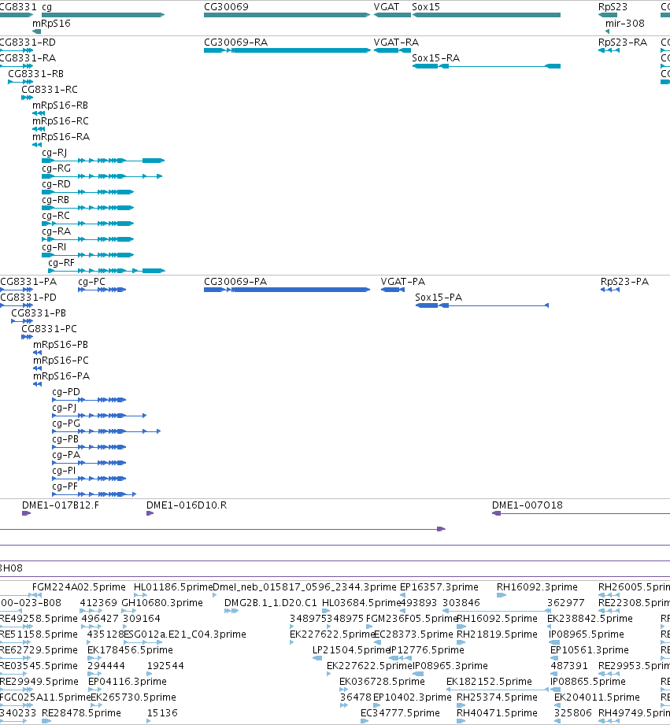The width and height of the screenshot is (670, 725).
Task: Select the RE28478.5prime EST label
Action: pos(81,712)
